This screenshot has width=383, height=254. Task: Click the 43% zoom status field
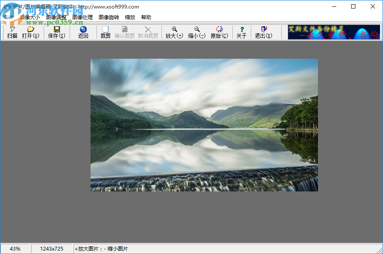coord(15,248)
